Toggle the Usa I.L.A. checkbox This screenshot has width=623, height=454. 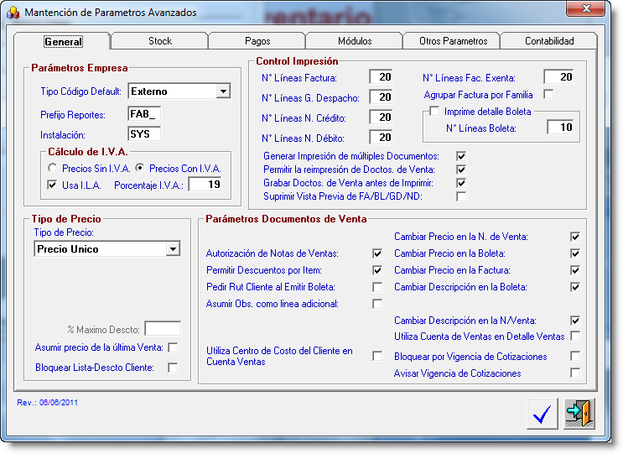pos(52,185)
